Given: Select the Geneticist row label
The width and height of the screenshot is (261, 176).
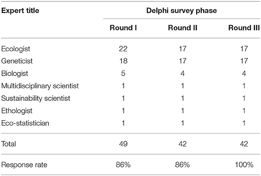Looking at the screenshot, I should 17,61.
